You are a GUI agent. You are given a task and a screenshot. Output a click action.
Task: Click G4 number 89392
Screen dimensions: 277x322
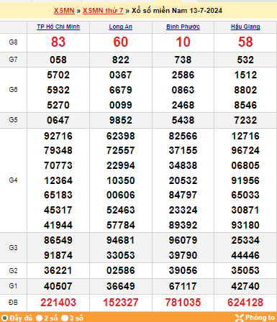[x=183, y=225]
